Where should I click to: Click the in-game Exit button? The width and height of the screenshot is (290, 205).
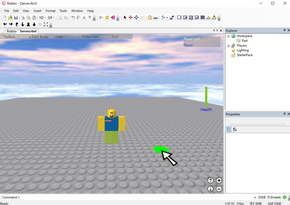115,37
